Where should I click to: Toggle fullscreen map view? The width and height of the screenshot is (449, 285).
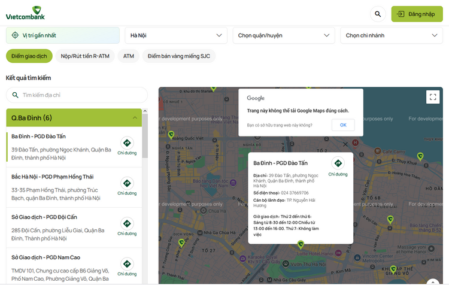point(433,97)
